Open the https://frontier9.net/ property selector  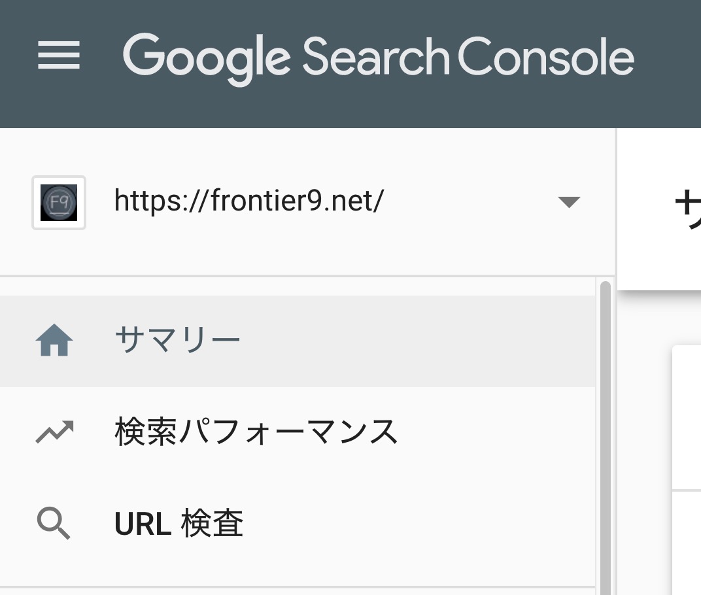[307, 202]
